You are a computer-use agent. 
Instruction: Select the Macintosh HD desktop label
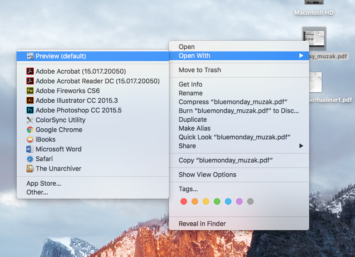314,13
